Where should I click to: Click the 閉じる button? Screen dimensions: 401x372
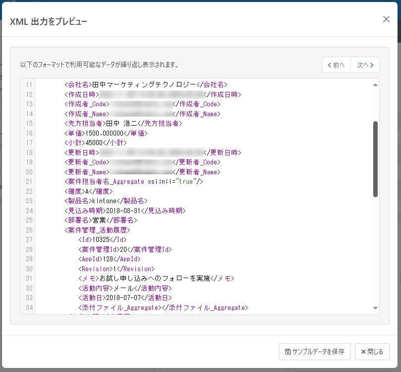pos(372,352)
